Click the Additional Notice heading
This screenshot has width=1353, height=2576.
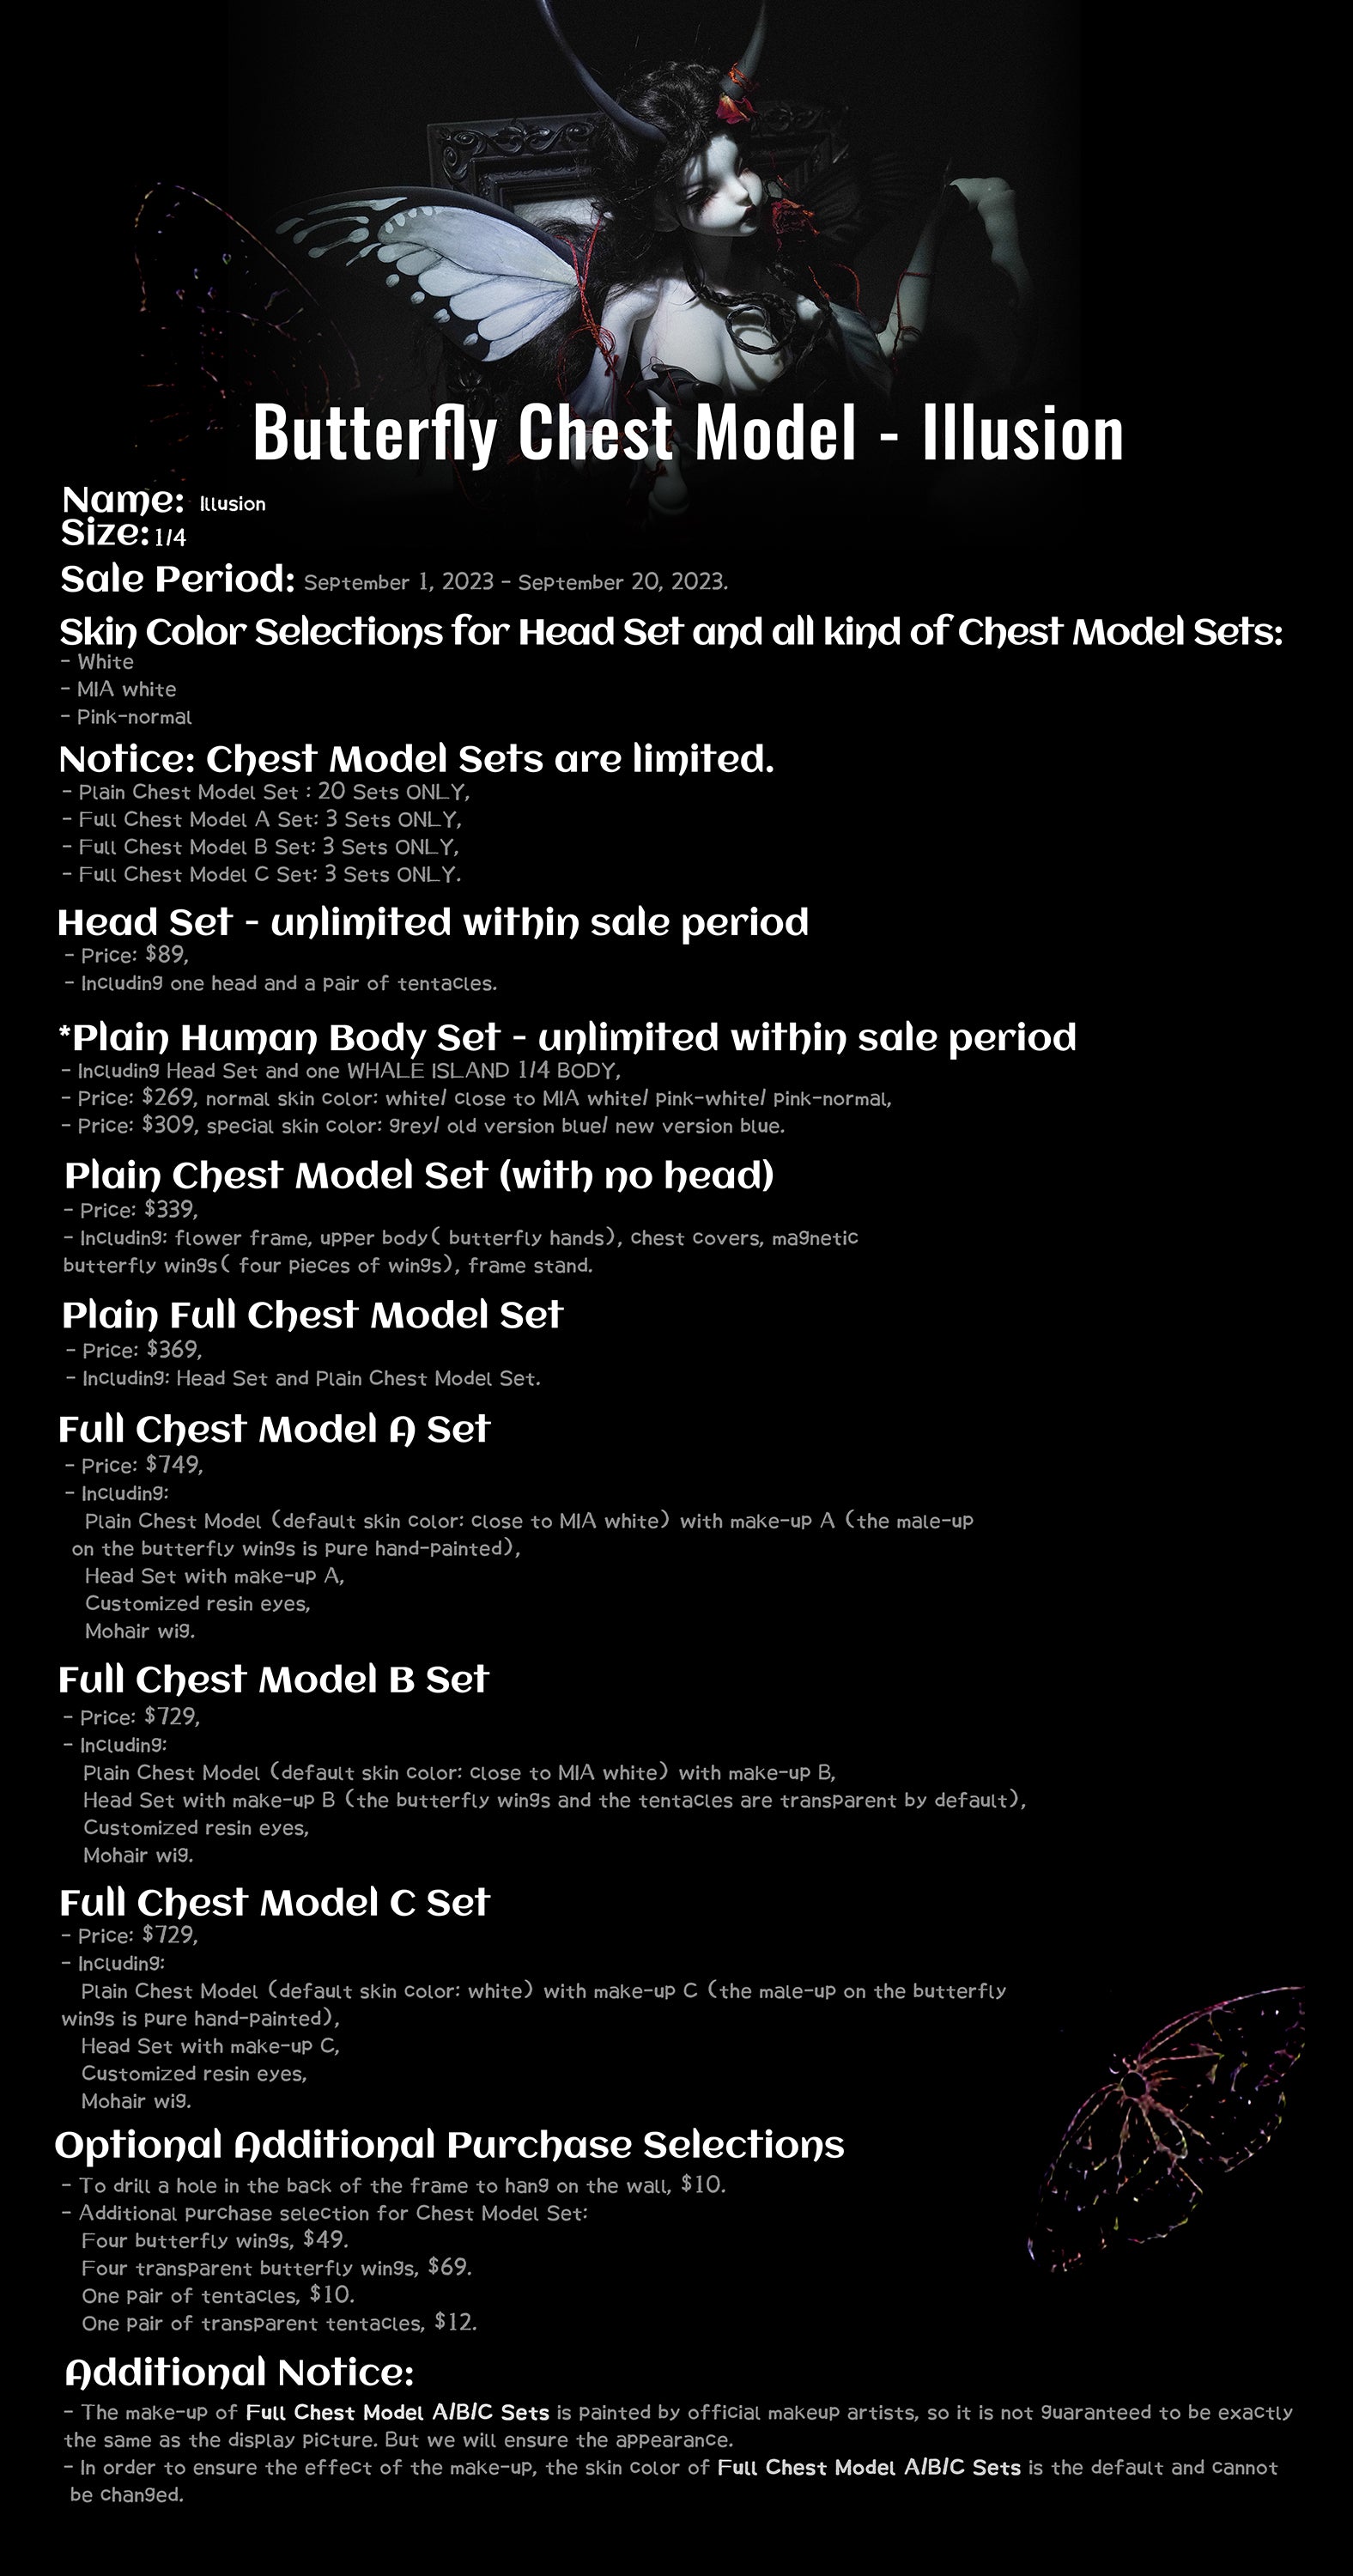click(x=239, y=2372)
